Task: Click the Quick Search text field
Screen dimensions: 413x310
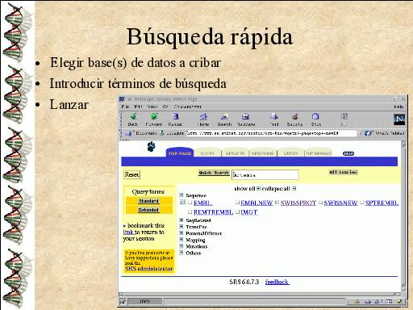Action: click(x=265, y=175)
